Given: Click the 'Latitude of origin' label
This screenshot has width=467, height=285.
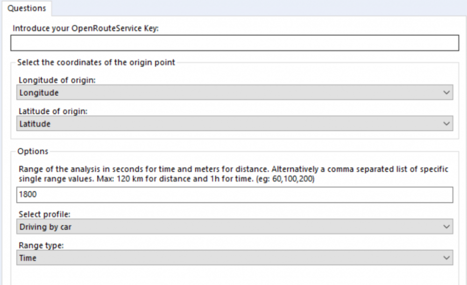Looking at the screenshot, I should pyautogui.click(x=53, y=111).
